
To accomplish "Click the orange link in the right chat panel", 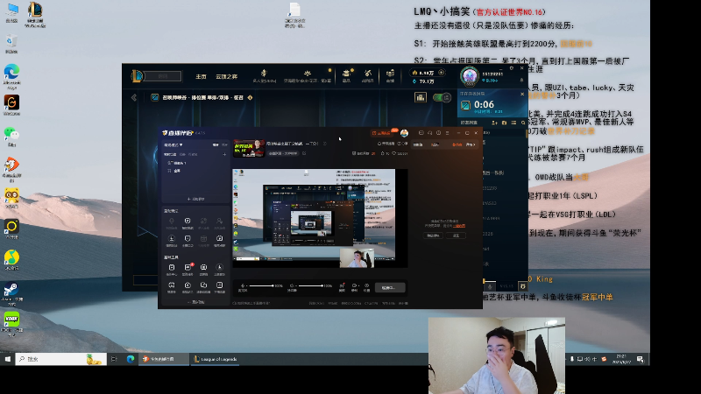I will click(x=459, y=226).
